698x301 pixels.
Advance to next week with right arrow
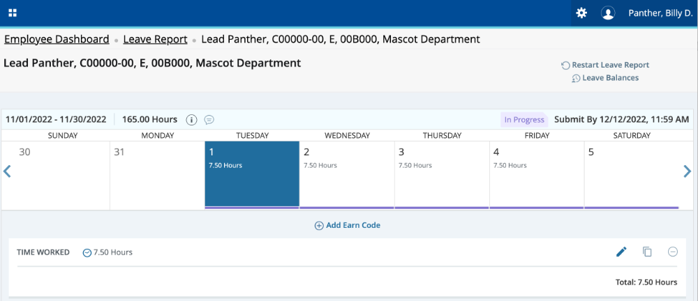687,171
